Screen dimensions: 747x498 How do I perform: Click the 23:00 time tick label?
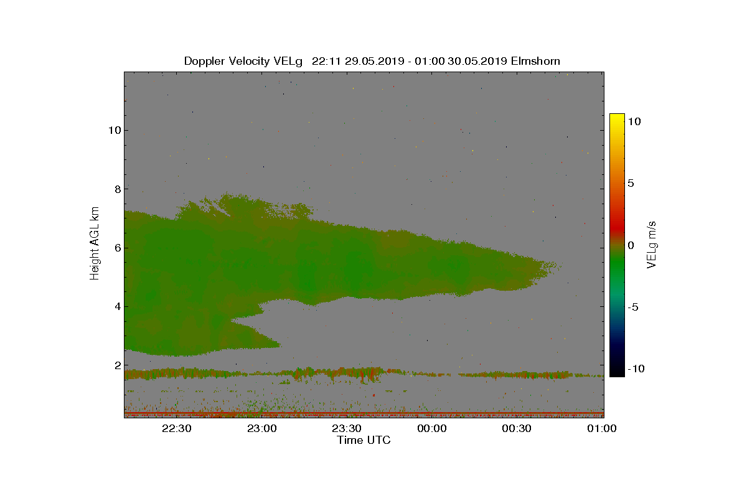tap(261, 429)
